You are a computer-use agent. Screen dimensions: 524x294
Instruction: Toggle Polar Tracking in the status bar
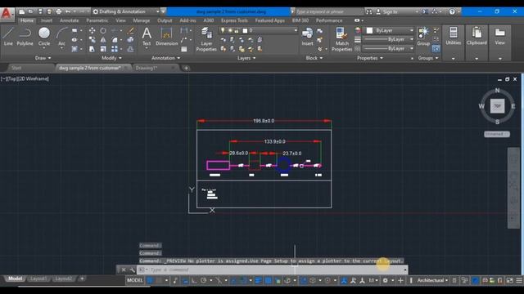coord(203,280)
